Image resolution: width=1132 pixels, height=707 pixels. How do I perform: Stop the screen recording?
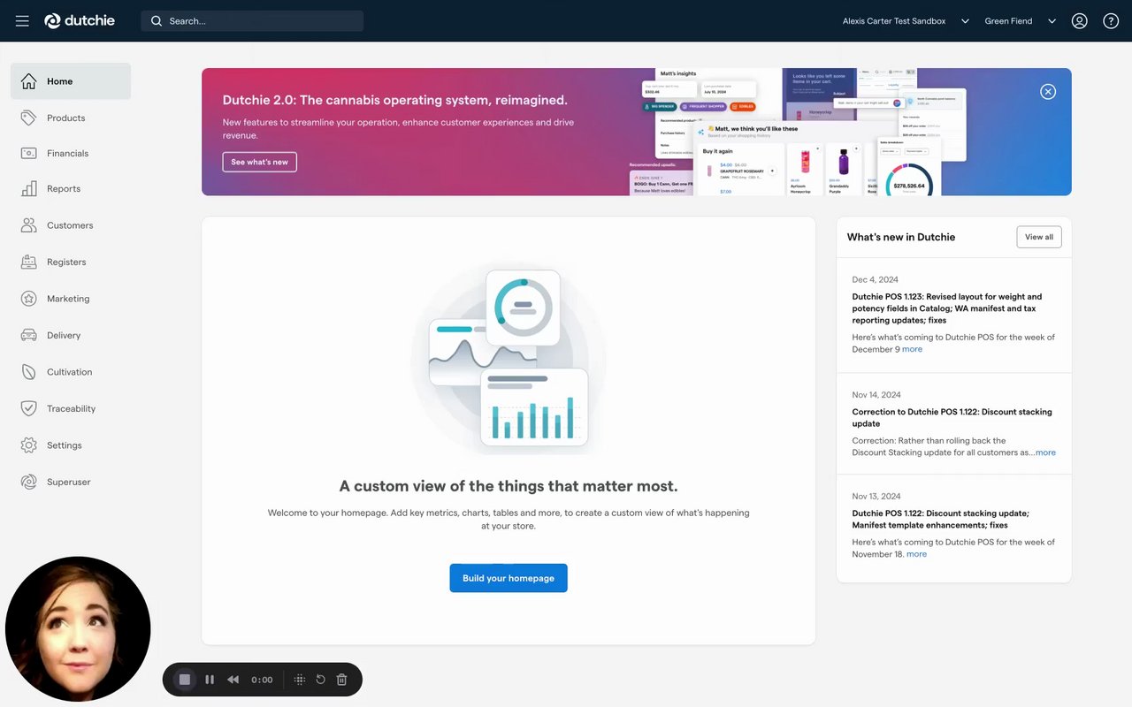tap(185, 680)
